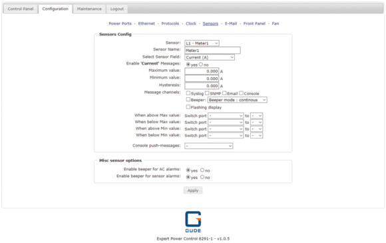Click the Sensors link

pos(210,24)
